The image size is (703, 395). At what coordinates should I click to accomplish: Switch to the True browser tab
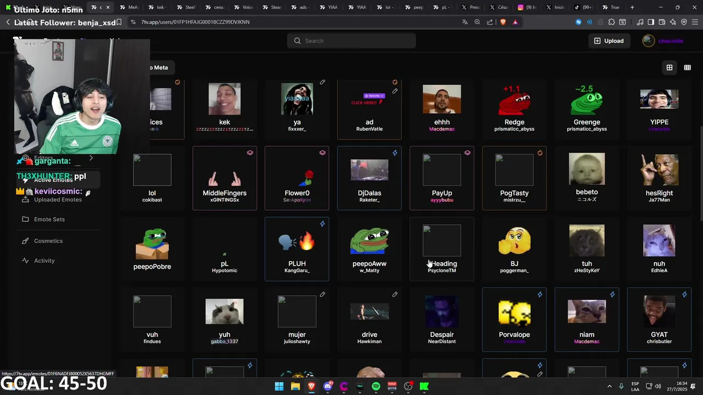[x=612, y=7]
